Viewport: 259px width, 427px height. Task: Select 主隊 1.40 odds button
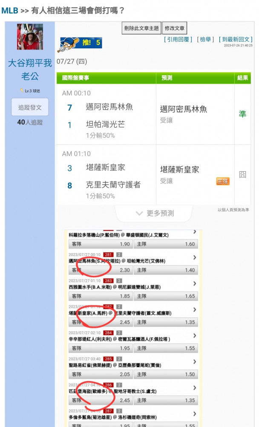[166, 270]
